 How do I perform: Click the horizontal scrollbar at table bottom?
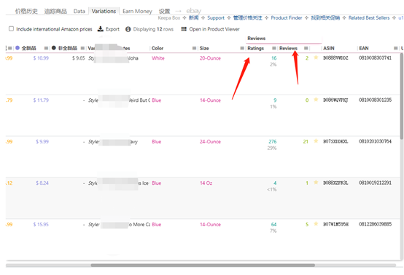click(x=203, y=266)
